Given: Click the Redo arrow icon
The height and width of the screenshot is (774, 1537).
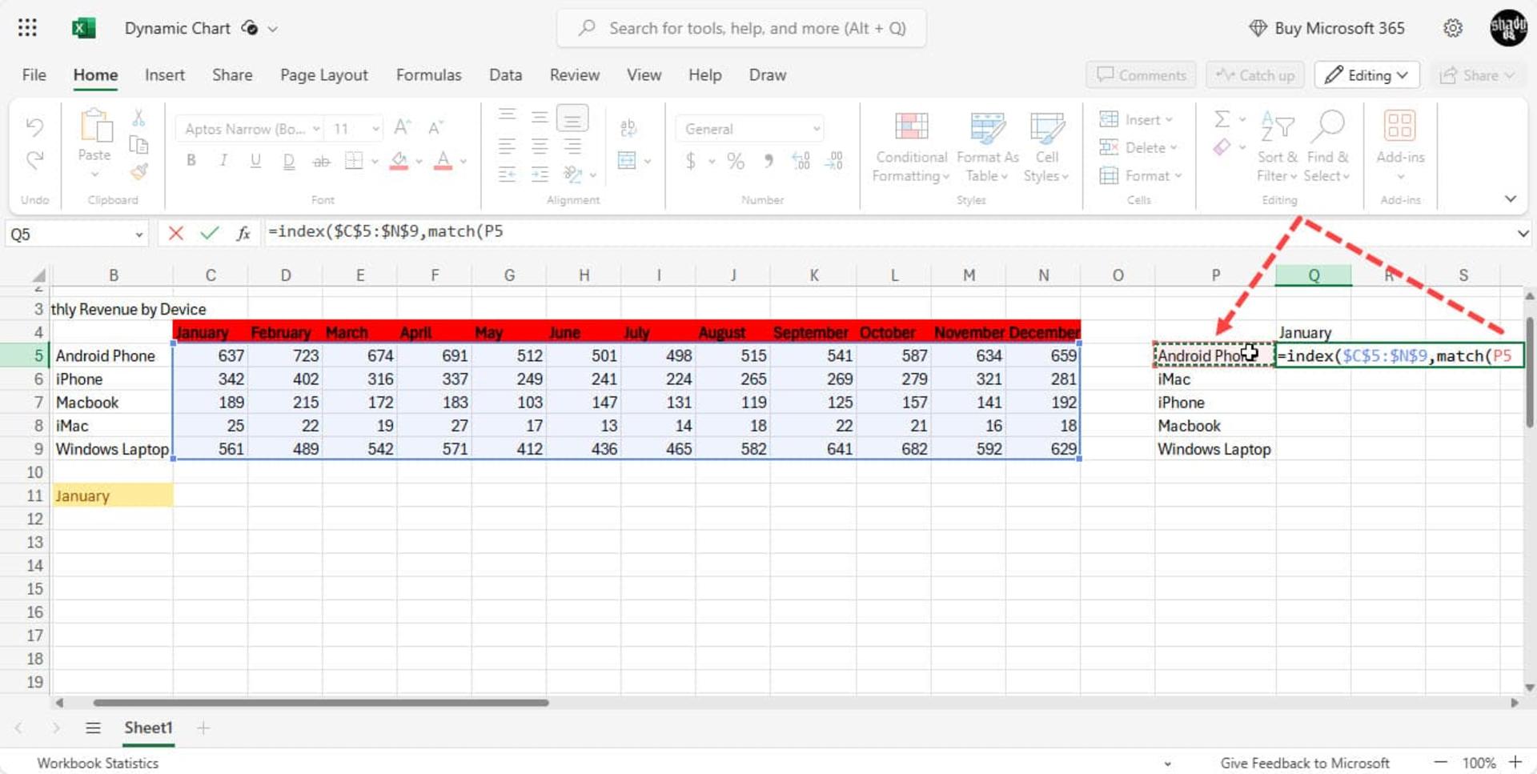Looking at the screenshot, I should [34, 160].
